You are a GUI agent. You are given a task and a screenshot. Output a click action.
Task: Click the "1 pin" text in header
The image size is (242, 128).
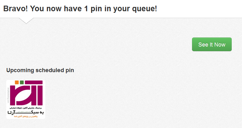[x=91, y=9]
